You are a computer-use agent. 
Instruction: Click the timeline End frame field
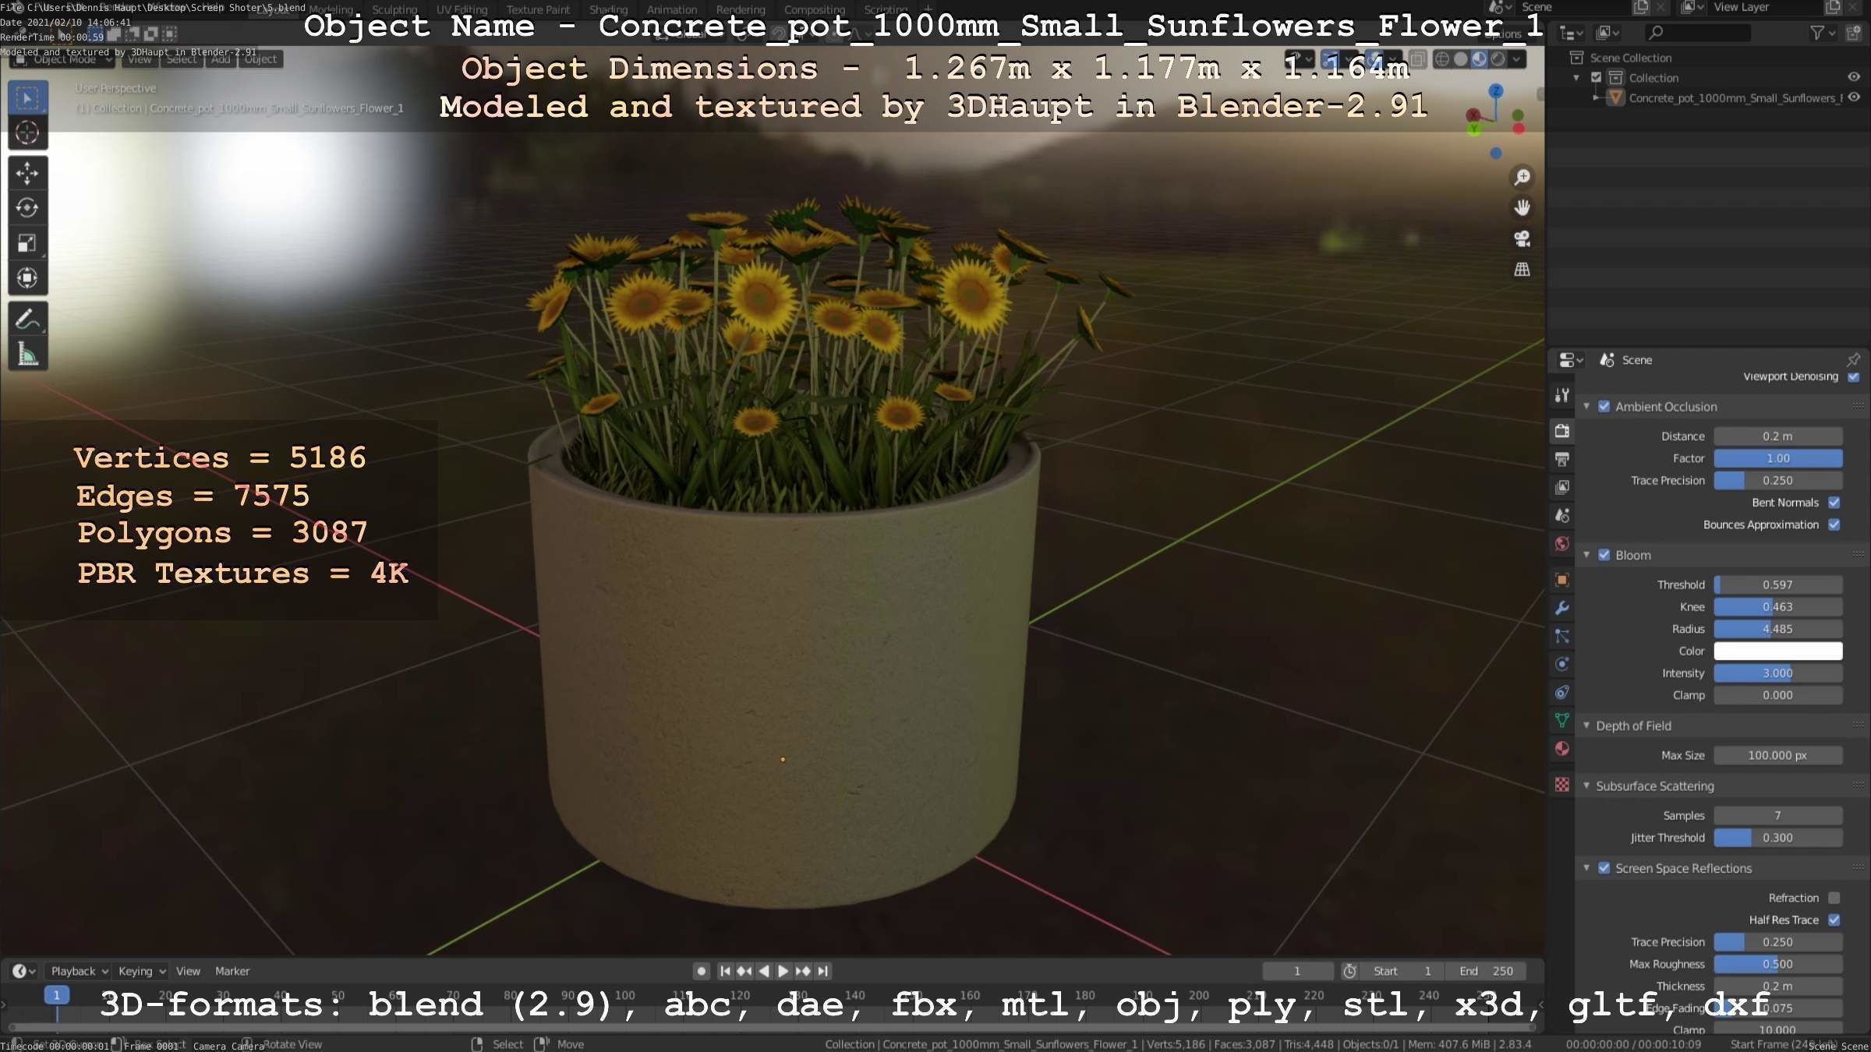click(x=1487, y=971)
